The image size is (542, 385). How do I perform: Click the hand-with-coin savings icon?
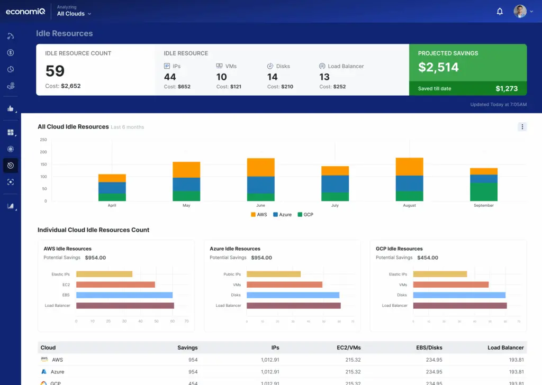pos(11,86)
